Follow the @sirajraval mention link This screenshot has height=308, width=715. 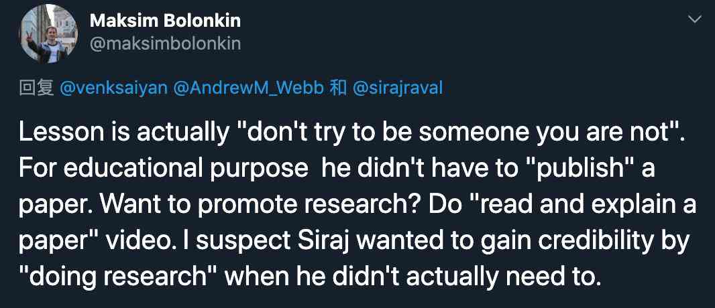pyautogui.click(x=398, y=88)
